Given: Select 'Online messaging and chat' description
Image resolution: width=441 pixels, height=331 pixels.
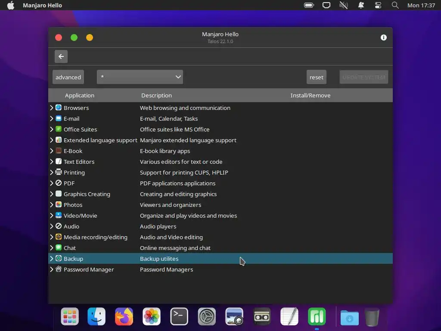Looking at the screenshot, I should click(175, 248).
